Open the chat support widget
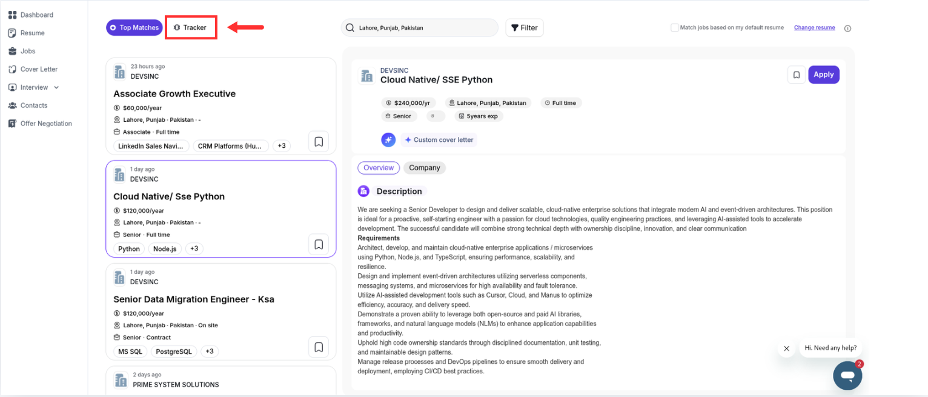928x397 pixels. coord(847,376)
